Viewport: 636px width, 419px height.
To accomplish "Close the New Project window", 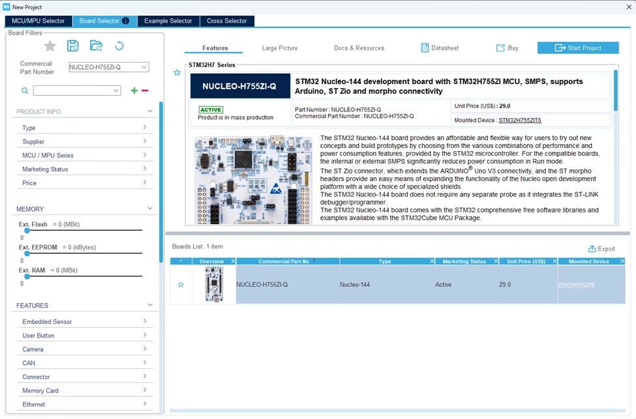I will coord(629,7).
